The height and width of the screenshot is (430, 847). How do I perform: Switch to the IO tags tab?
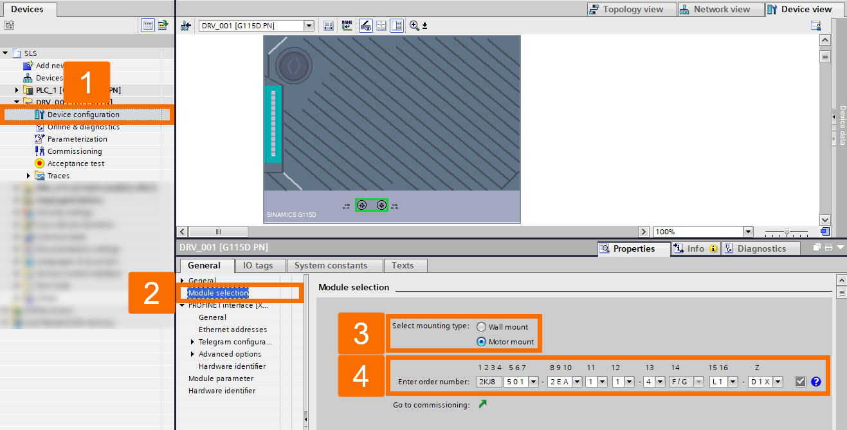pos(260,265)
